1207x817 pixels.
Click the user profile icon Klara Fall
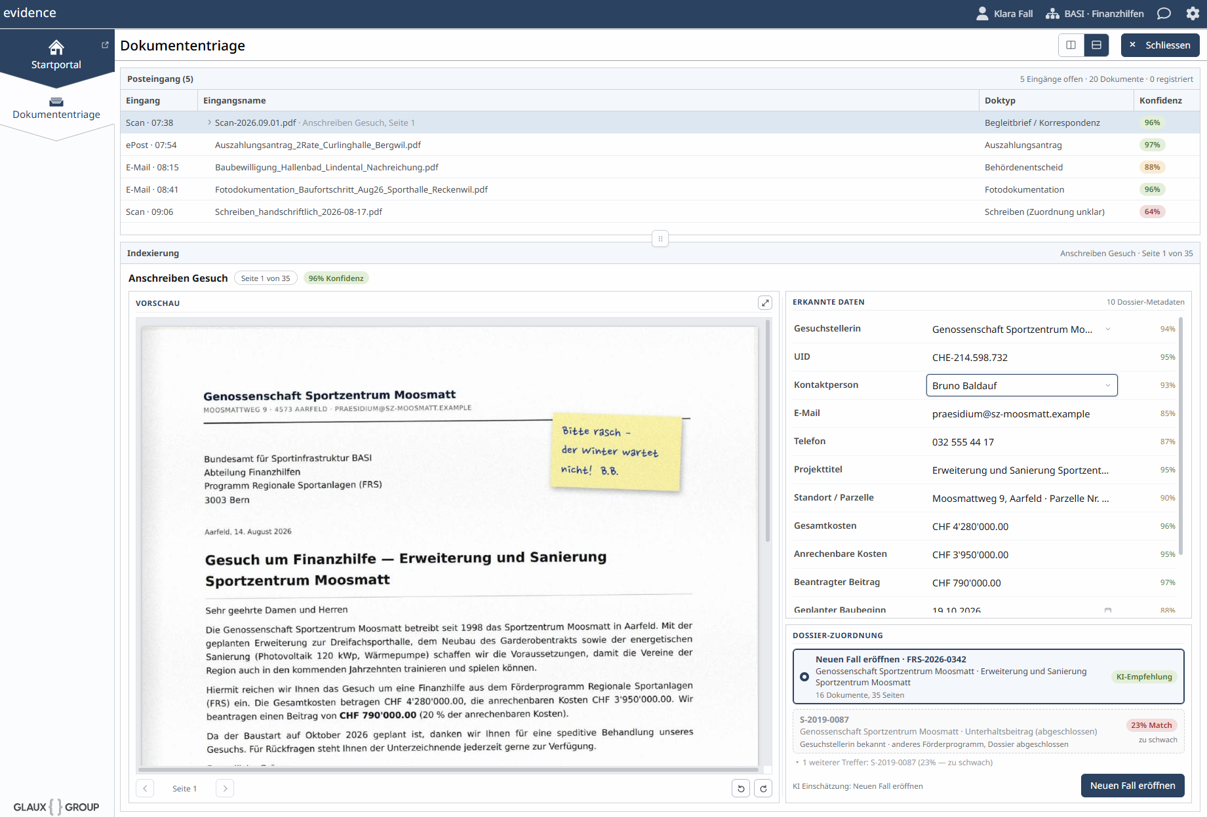(x=982, y=14)
